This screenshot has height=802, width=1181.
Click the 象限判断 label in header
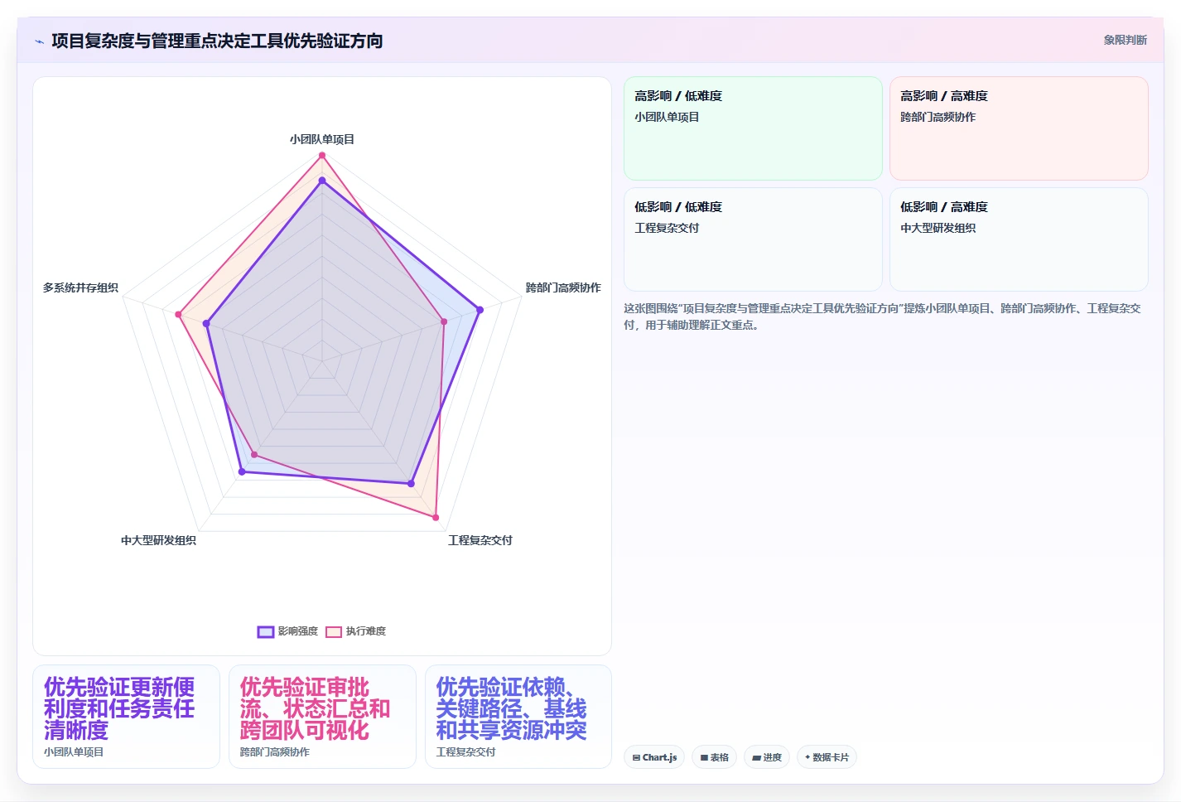(x=1125, y=40)
